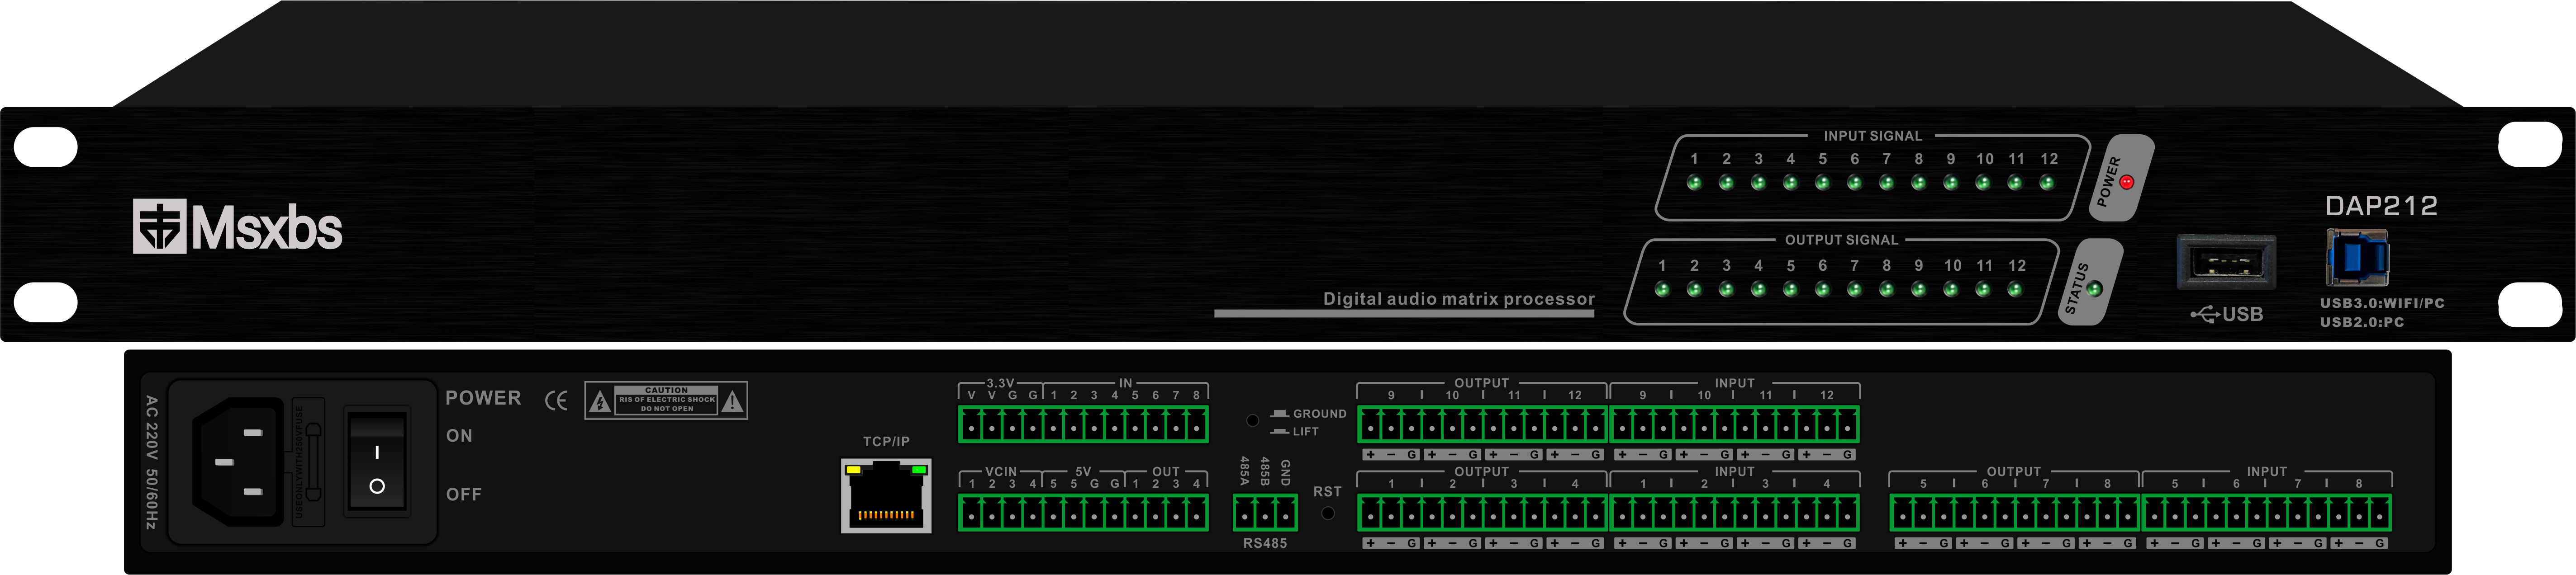Viewport: 2576px width, 575px height.
Task: Click the RS485 label
Action: (1265, 543)
